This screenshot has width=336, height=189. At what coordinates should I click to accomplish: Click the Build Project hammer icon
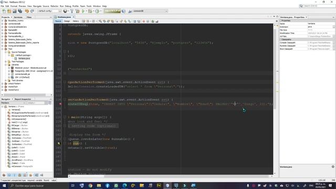tap(72, 11)
